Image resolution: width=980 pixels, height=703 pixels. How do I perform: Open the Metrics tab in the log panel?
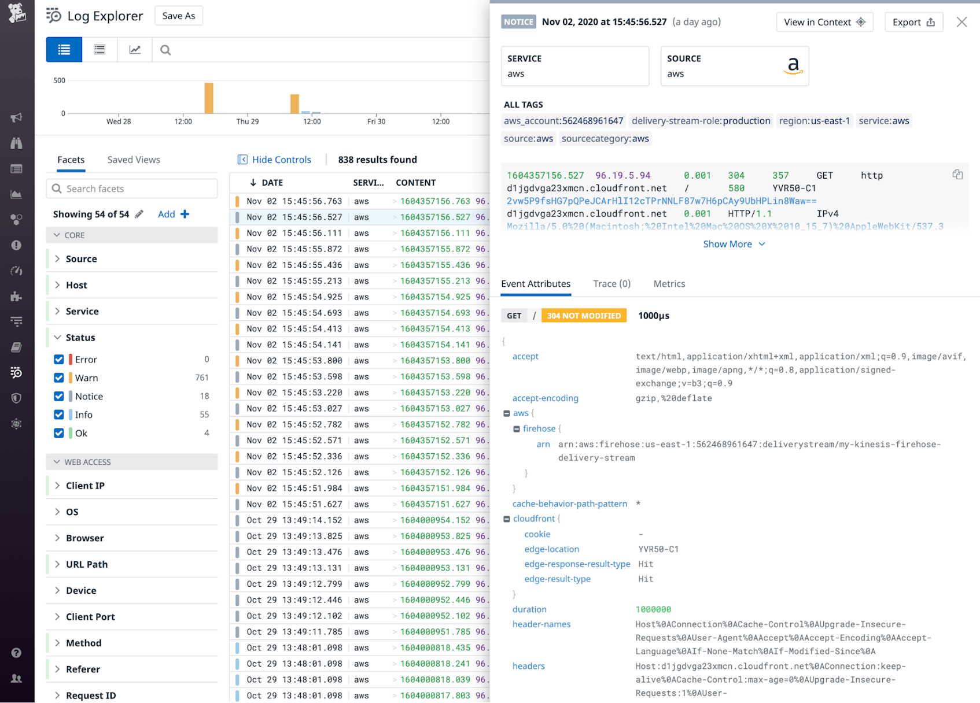pos(669,284)
